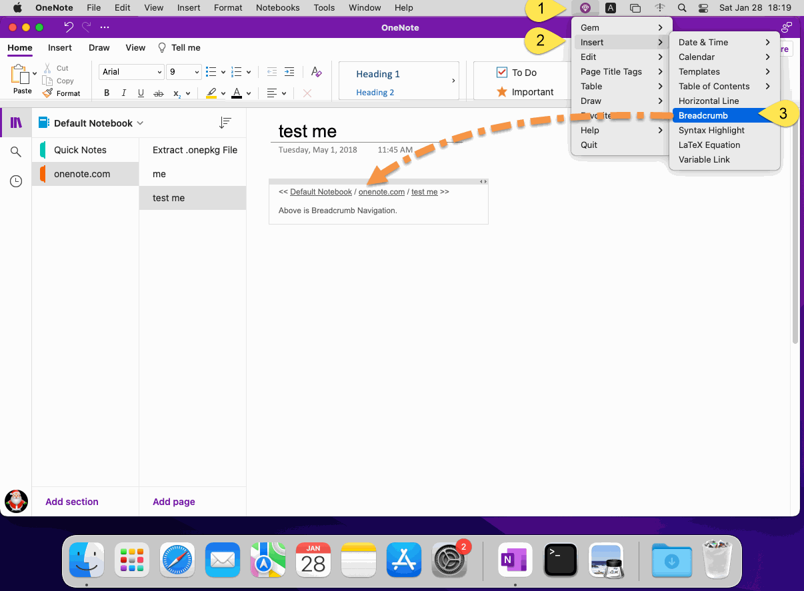Apply the Important star tag
This screenshot has height=591, width=804.
502,91
